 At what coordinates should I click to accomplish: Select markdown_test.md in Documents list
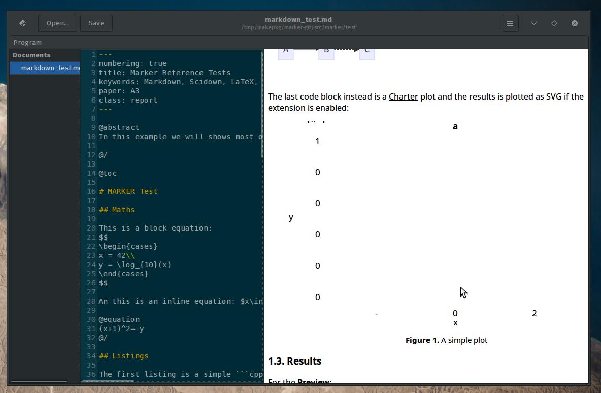45,68
